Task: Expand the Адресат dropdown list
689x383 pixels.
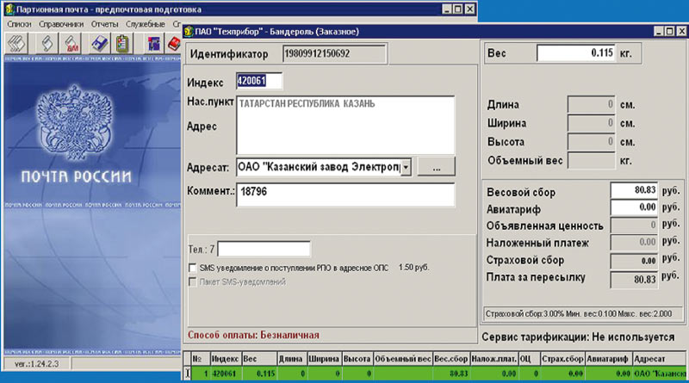Action: point(406,167)
